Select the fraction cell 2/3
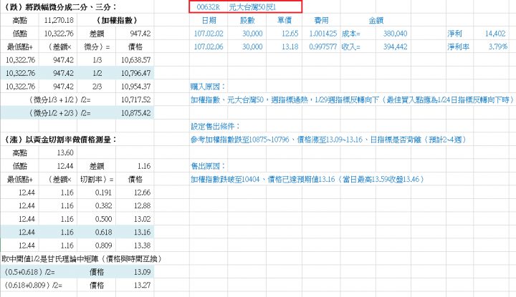The width and height of the screenshot is (516, 297). (97, 87)
